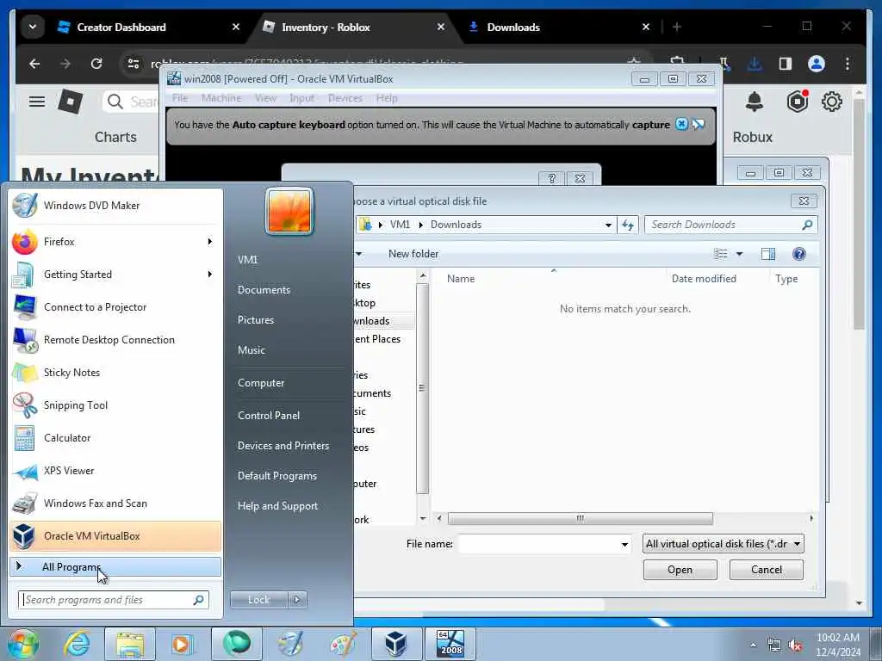The height and width of the screenshot is (661, 882).
Task: Launch Remote Desktop Connection
Action: pyautogui.click(x=115, y=340)
